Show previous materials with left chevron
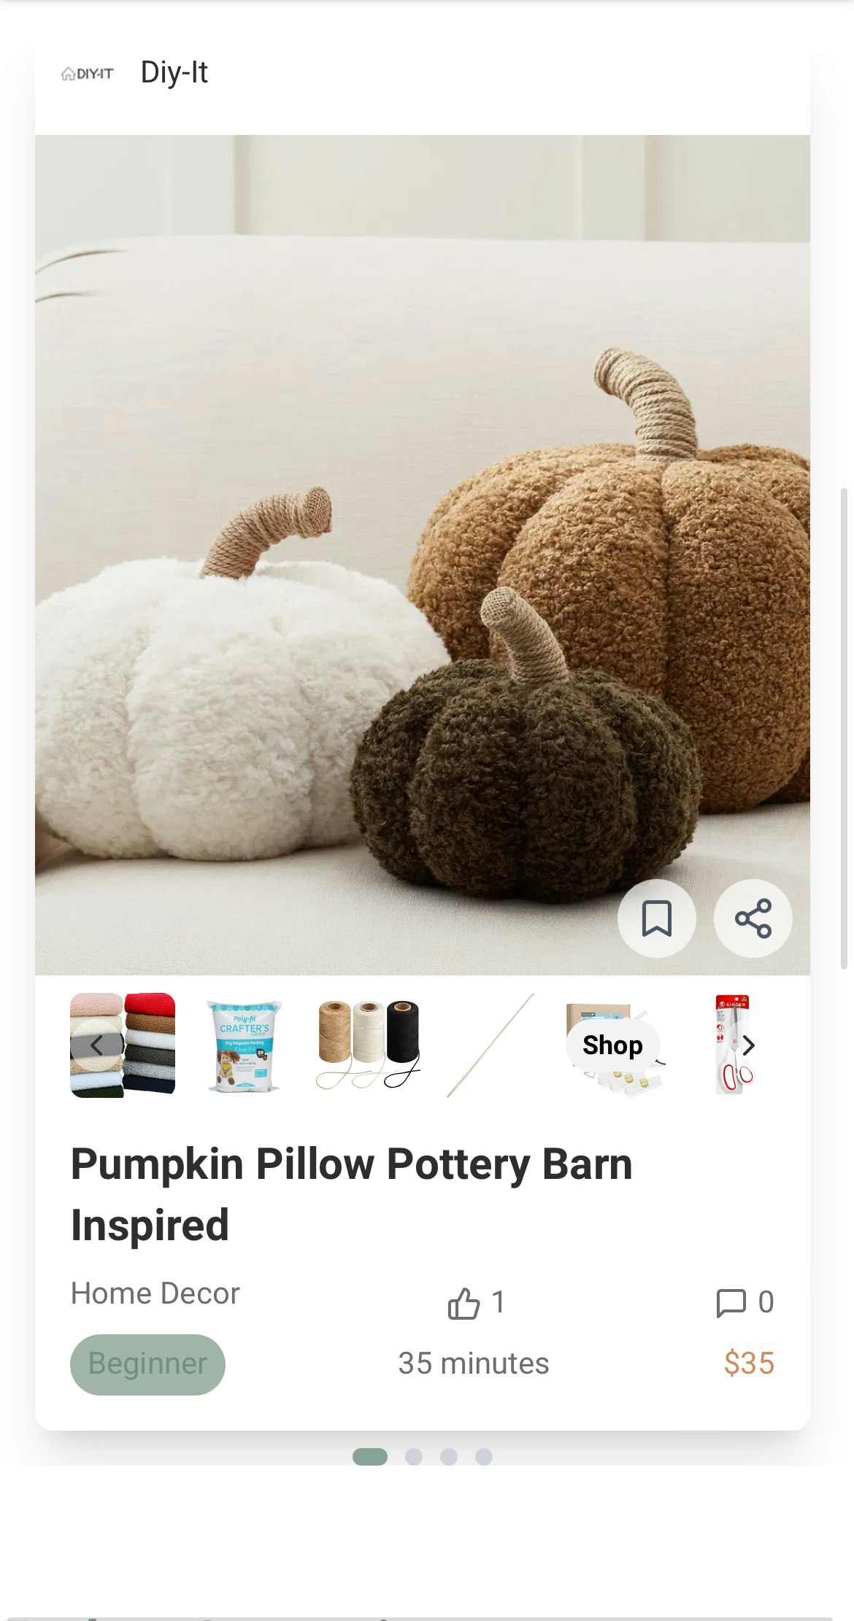The width and height of the screenshot is (854, 1621). point(96,1045)
